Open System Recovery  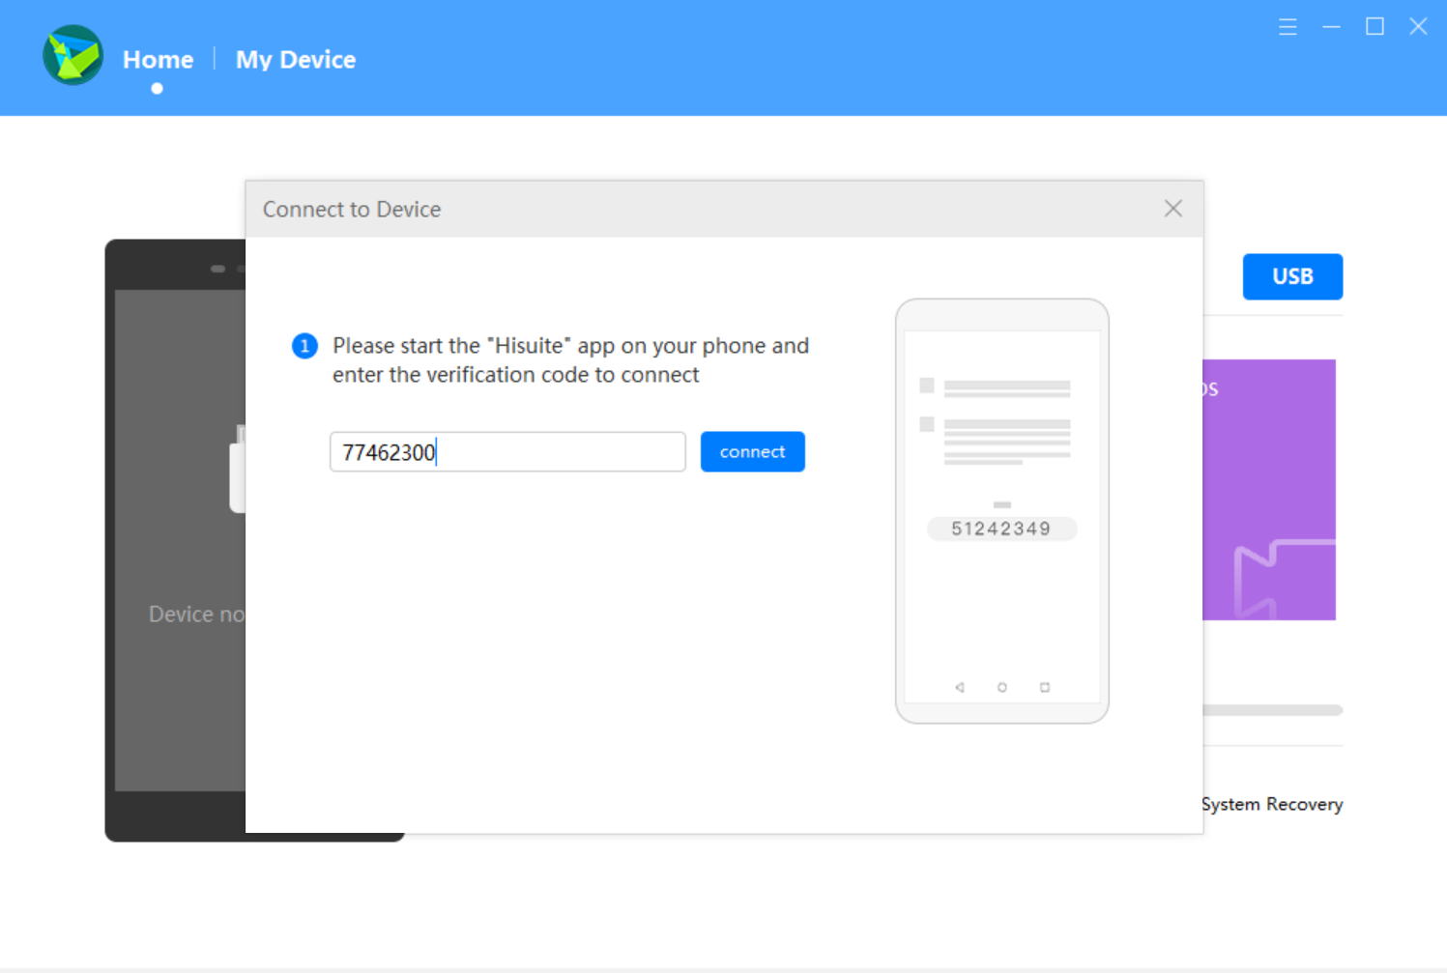[x=1272, y=803]
